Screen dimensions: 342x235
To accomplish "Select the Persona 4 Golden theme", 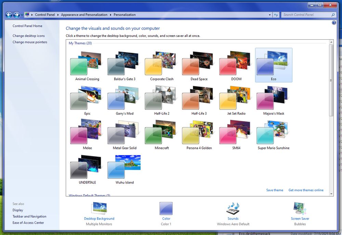I will tap(199, 135).
